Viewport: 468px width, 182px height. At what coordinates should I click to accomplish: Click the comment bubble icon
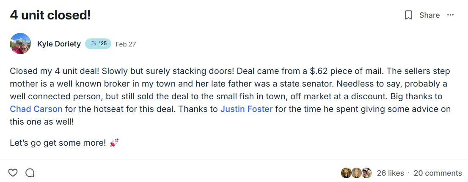click(30, 173)
